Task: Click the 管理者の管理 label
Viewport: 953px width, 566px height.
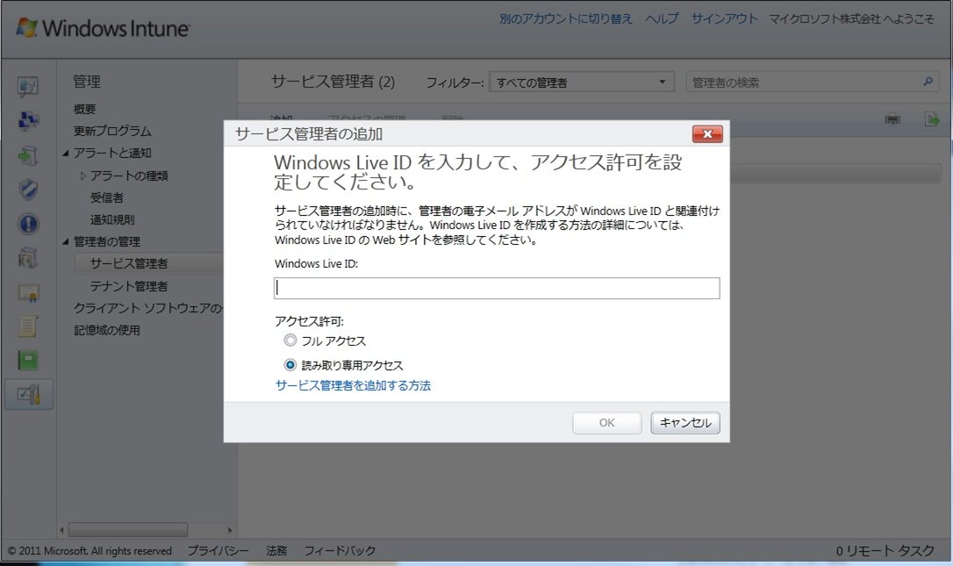Action: [107, 242]
